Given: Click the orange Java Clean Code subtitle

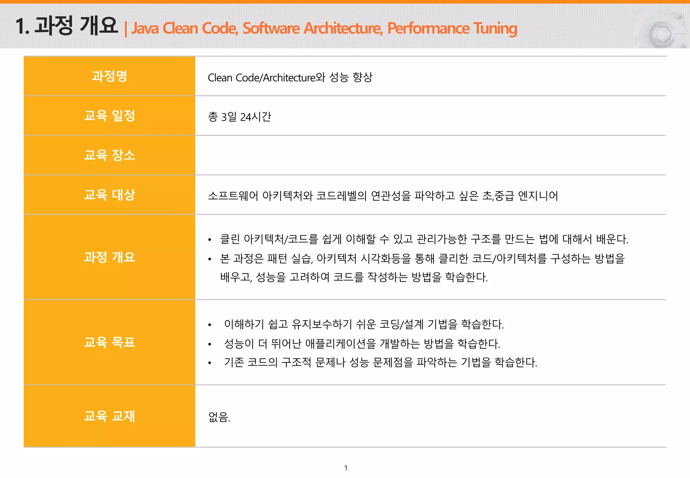Looking at the screenshot, I should point(324,28).
